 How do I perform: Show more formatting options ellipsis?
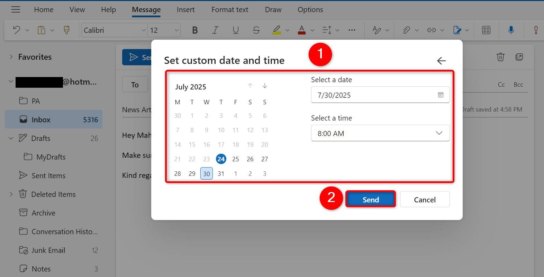pyautogui.click(x=352, y=30)
